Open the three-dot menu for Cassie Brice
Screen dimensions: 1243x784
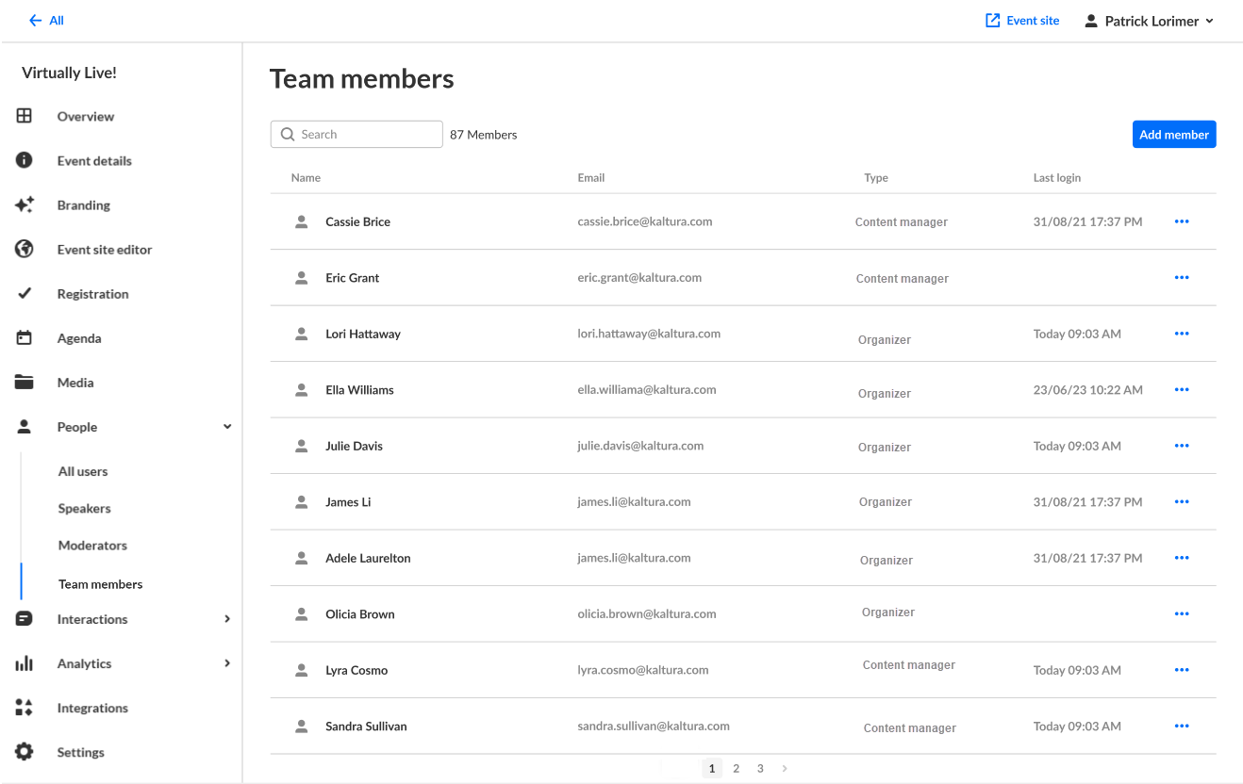point(1182,221)
